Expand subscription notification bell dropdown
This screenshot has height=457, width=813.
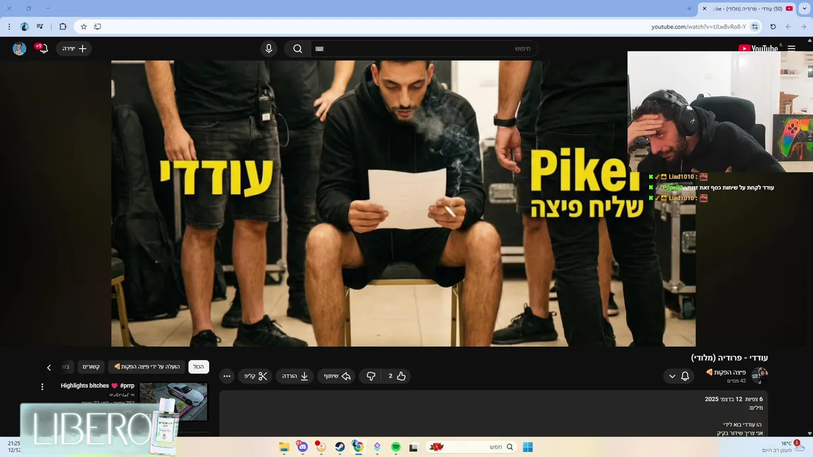[678, 376]
